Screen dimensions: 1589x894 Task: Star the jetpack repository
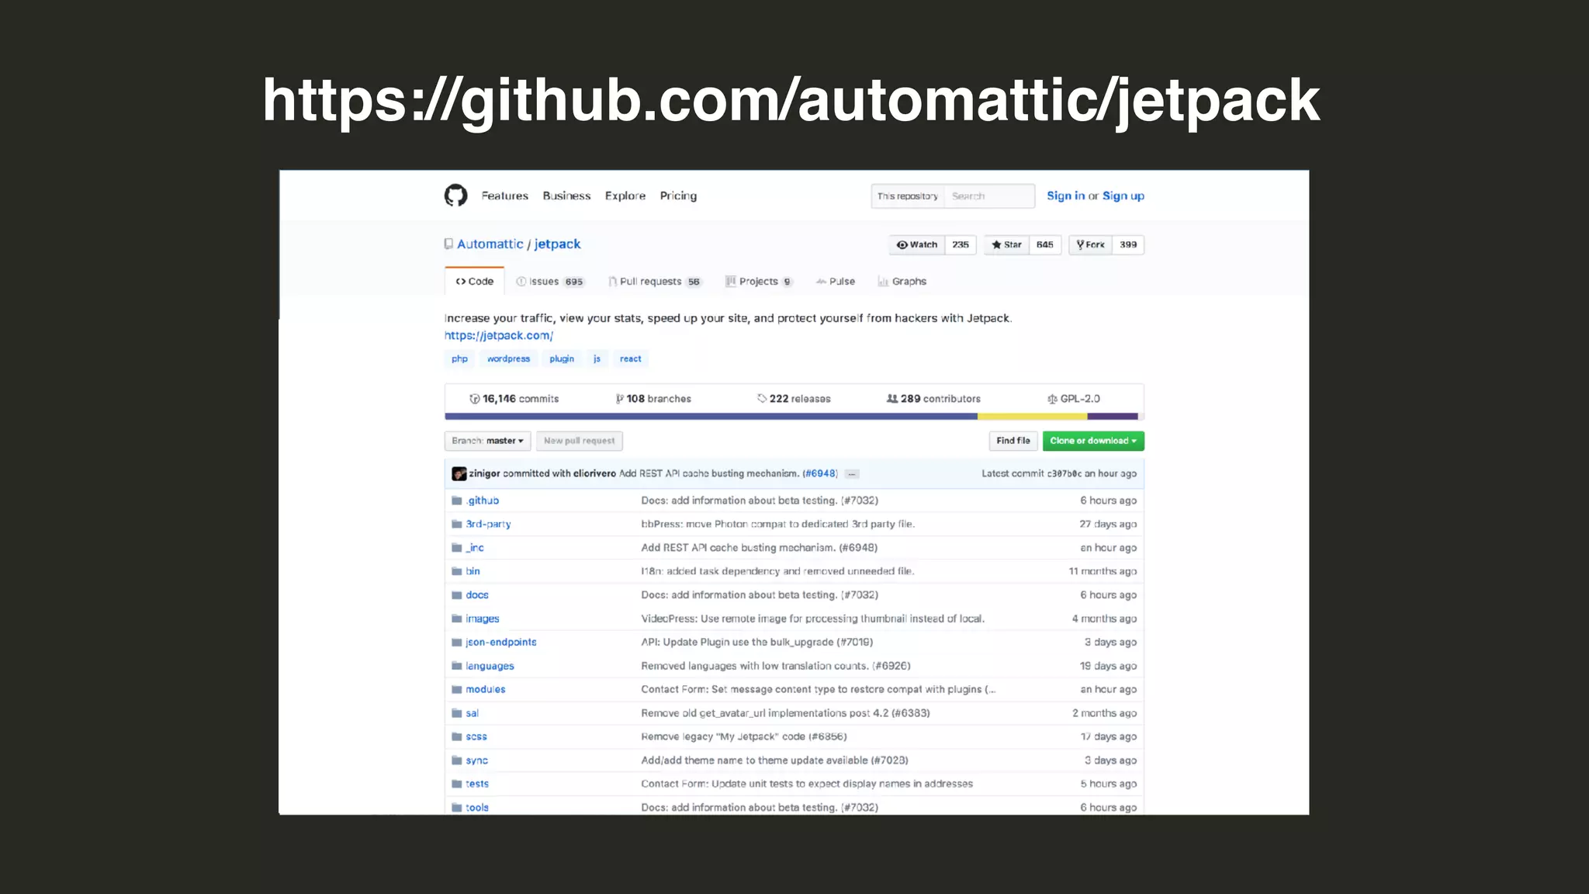(x=1006, y=244)
